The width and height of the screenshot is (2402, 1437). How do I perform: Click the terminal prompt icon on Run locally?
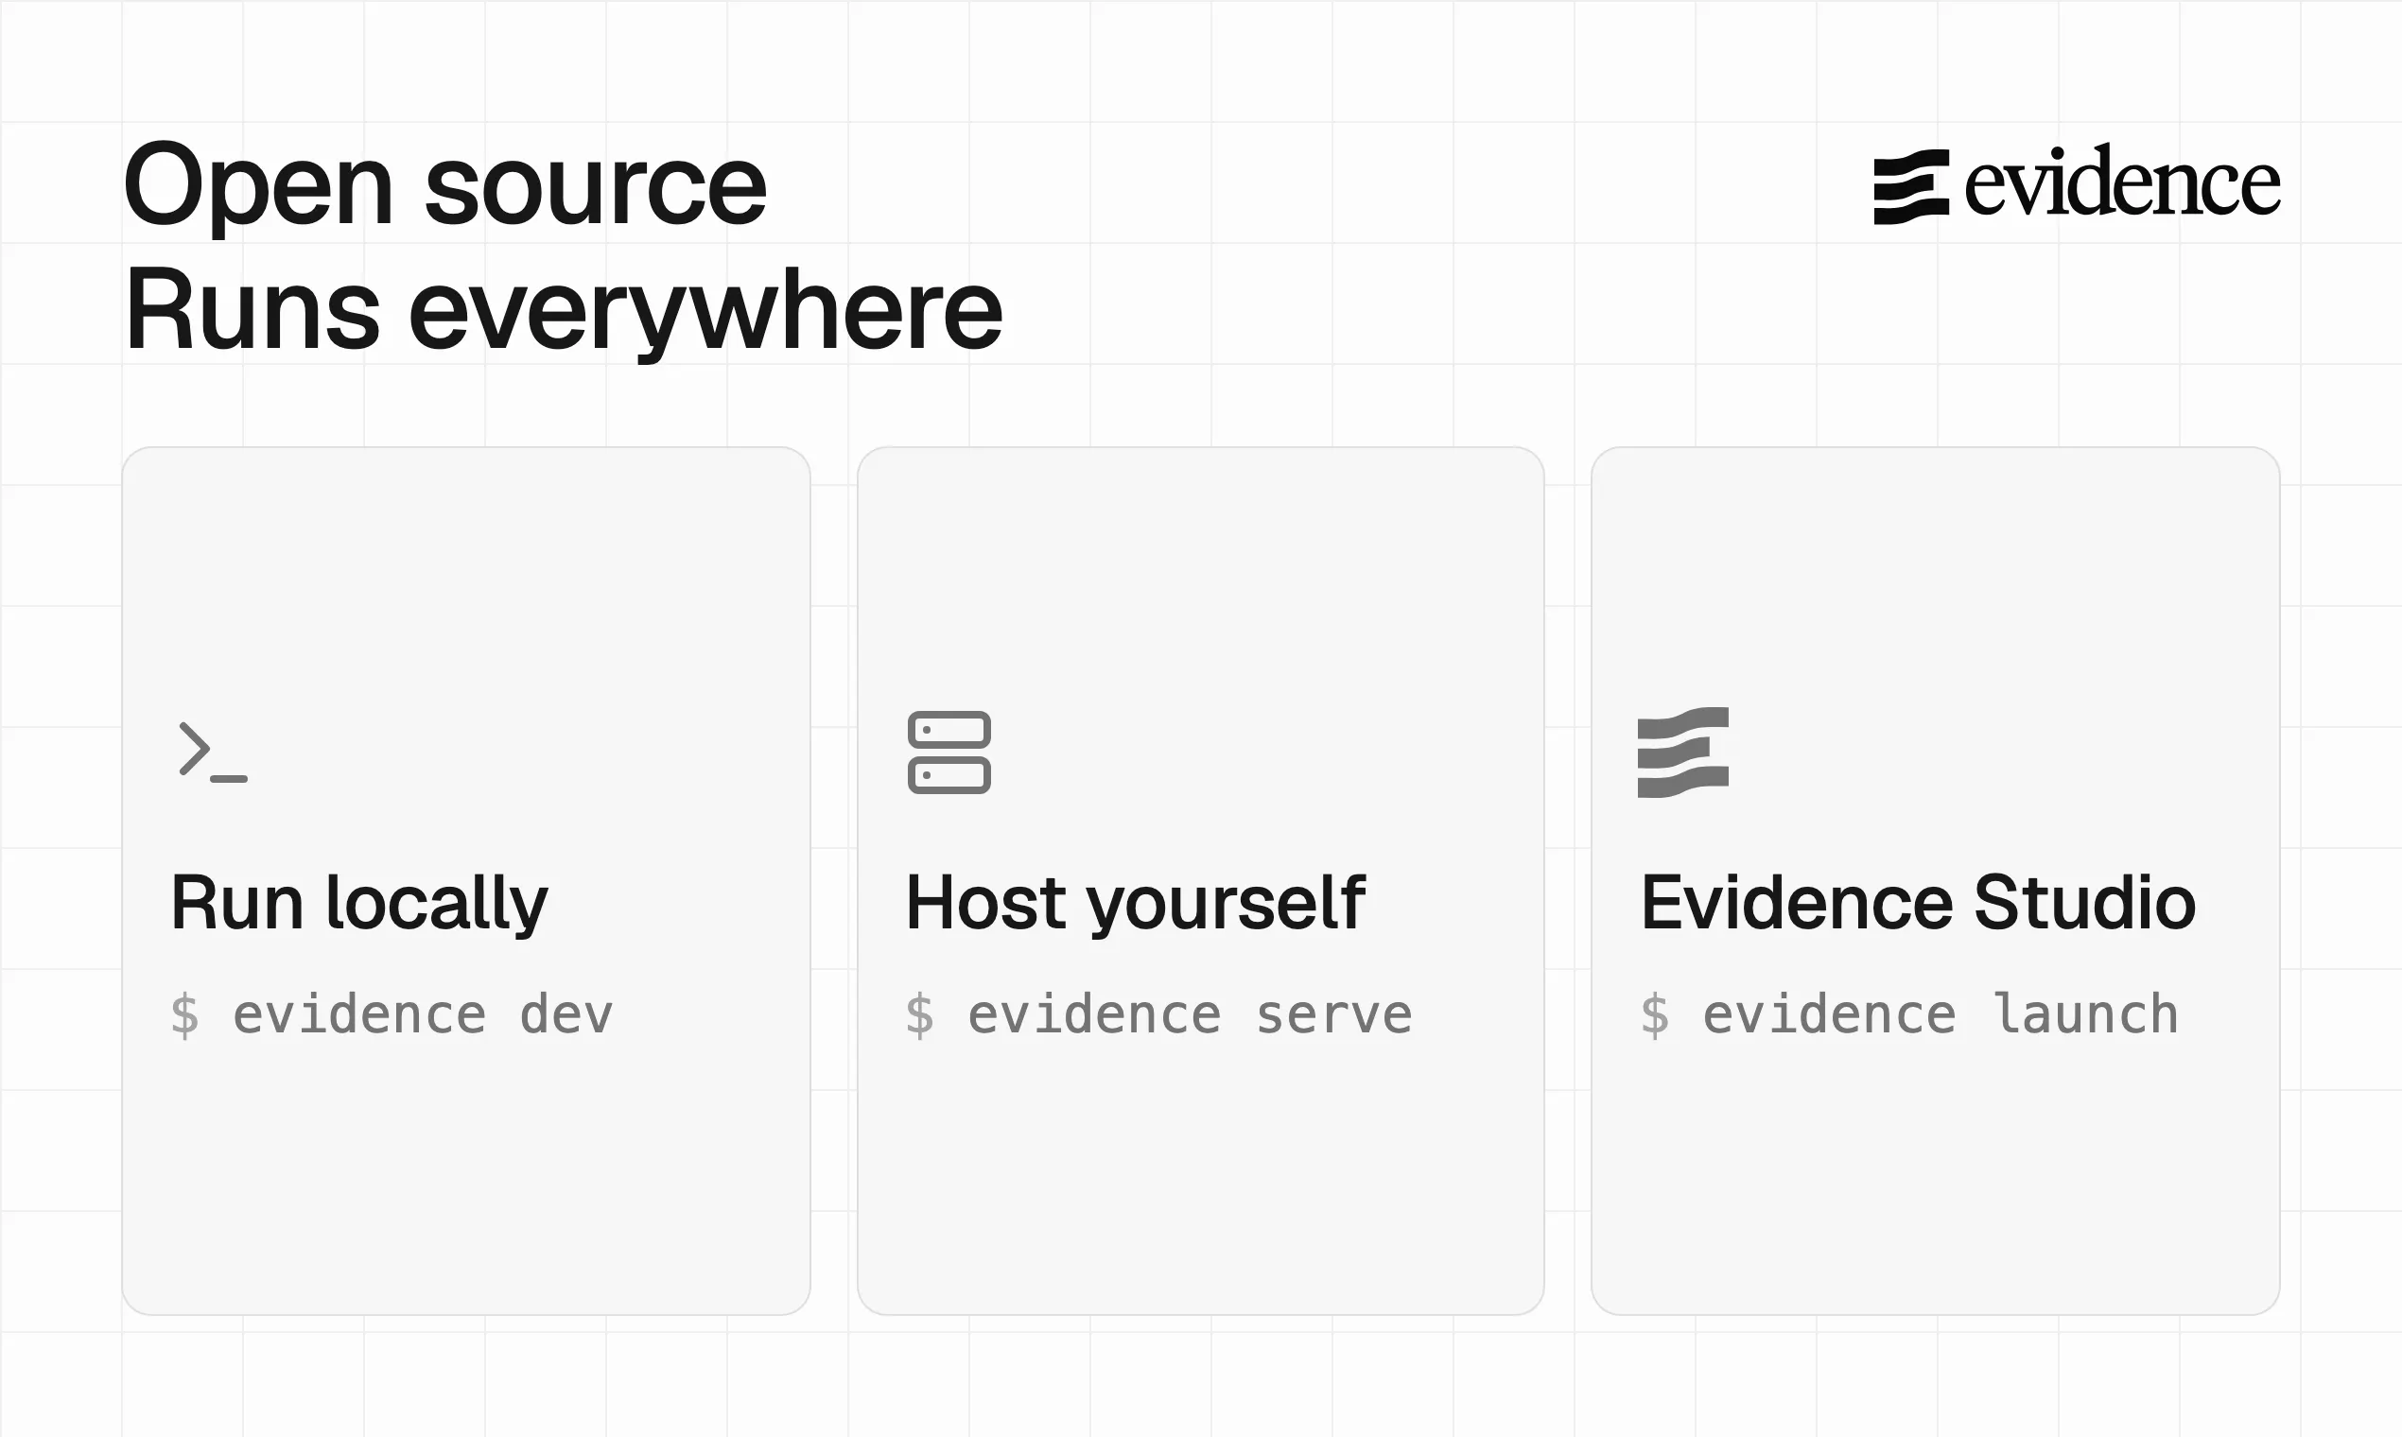[x=213, y=752]
